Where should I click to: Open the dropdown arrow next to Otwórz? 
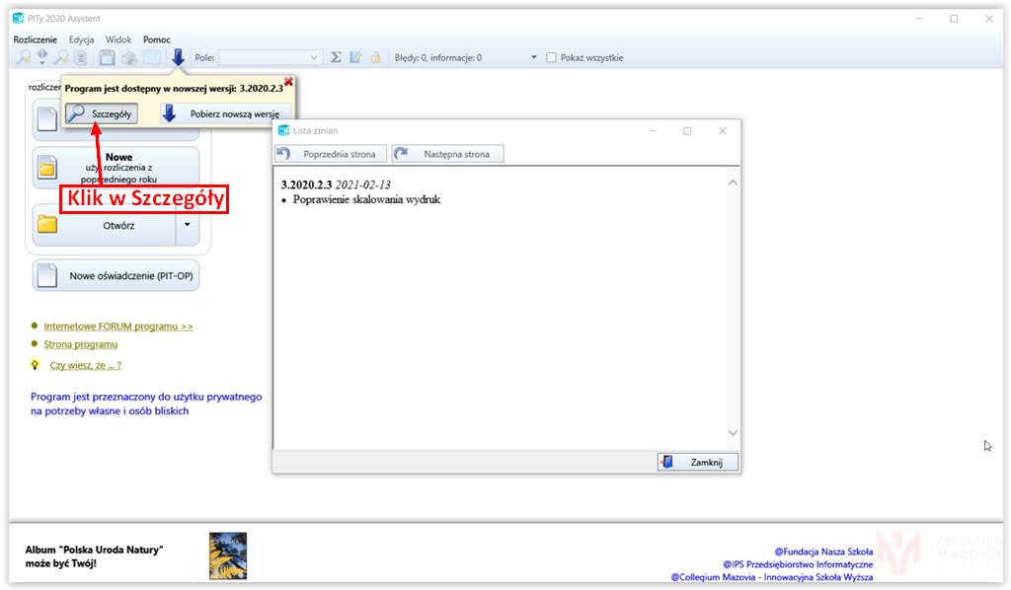(x=187, y=225)
